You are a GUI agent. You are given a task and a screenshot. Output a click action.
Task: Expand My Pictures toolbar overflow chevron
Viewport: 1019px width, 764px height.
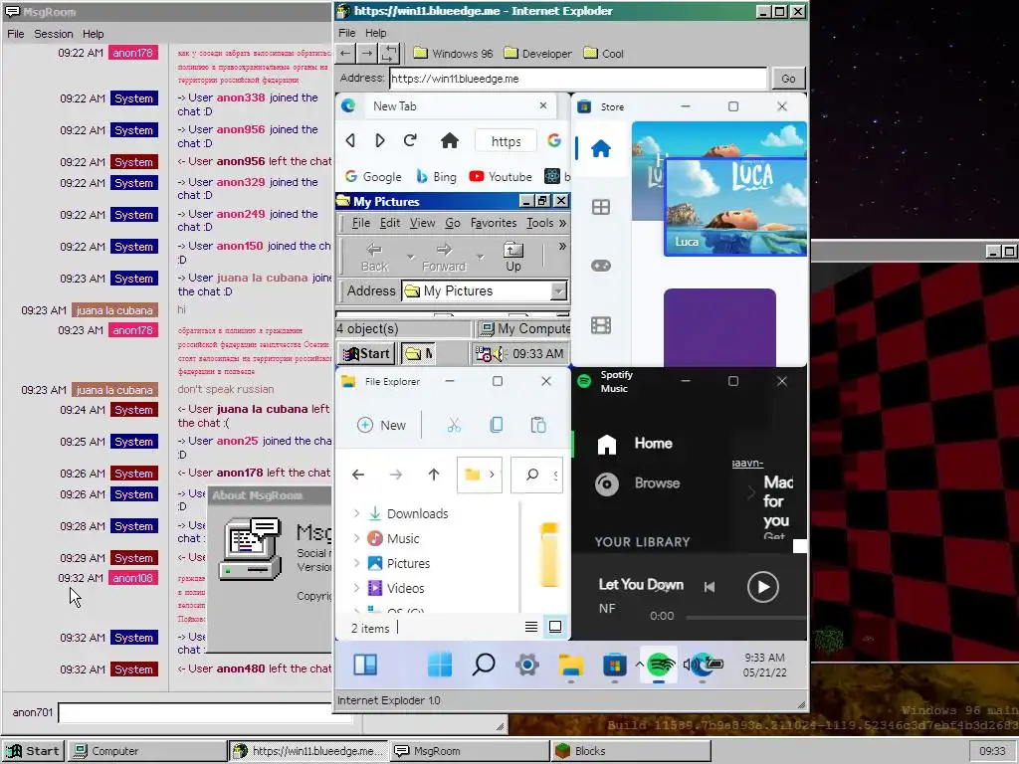pos(563,247)
